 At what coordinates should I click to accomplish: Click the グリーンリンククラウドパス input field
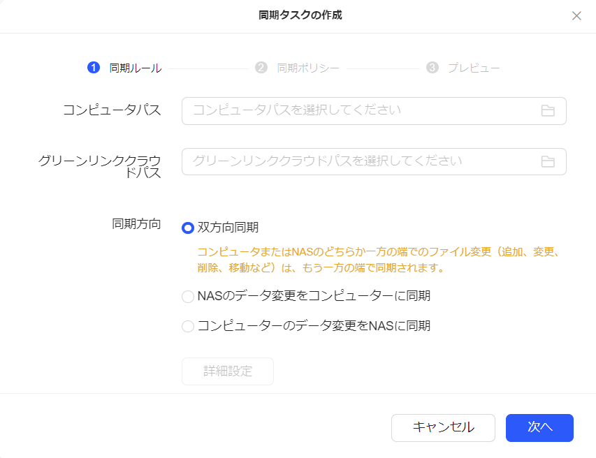360,162
